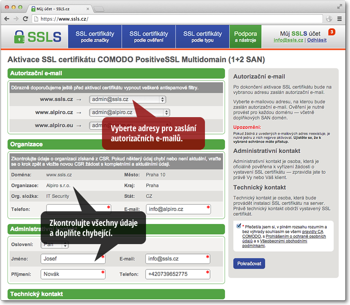Open the SSL certifikáty podle značky menu

(95, 37)
